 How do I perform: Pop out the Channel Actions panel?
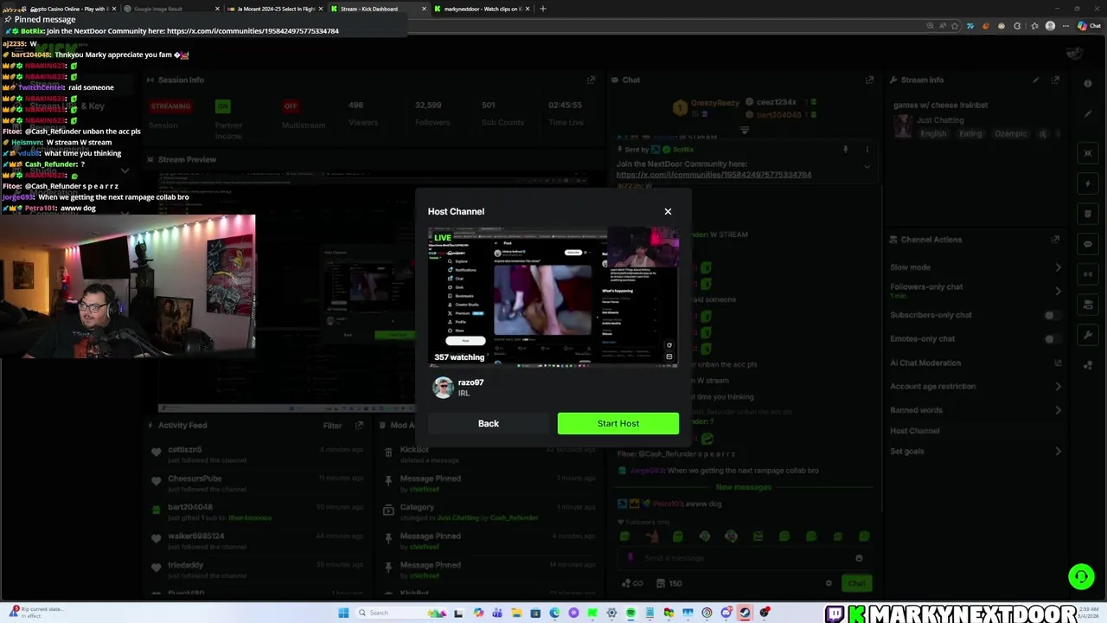click(x=1055, y=240)
